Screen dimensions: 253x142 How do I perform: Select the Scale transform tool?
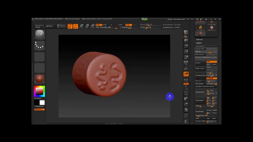click(x=87, y=26)
